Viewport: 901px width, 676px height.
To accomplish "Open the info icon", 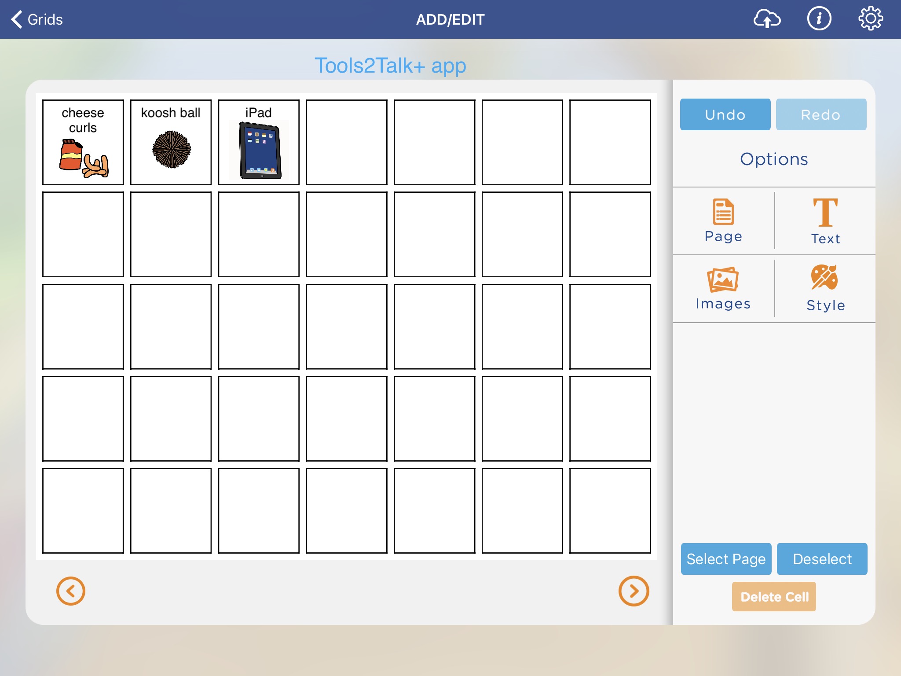I will (819, 19).
